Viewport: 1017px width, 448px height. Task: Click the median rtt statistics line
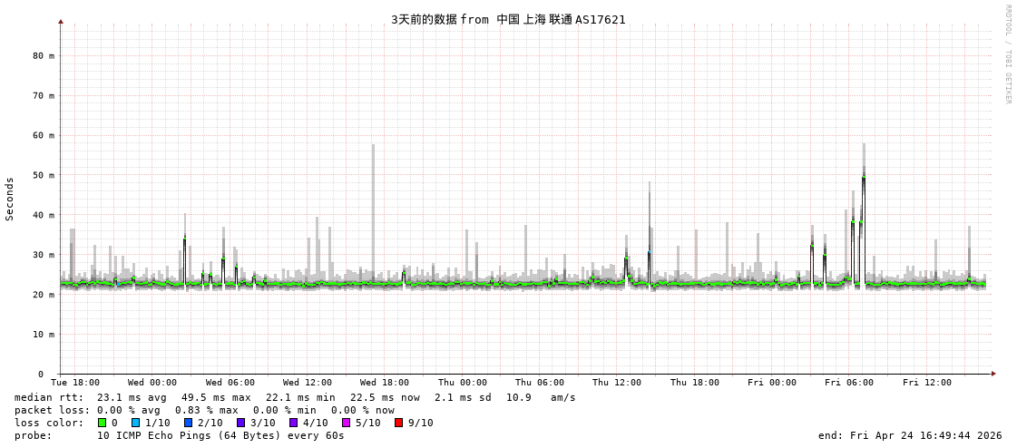coord(295,397)
